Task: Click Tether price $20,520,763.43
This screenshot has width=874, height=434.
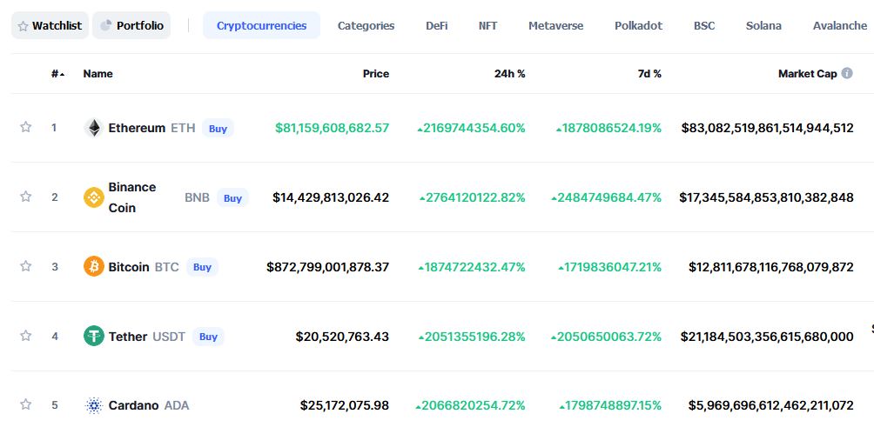Action: [342, 337]
